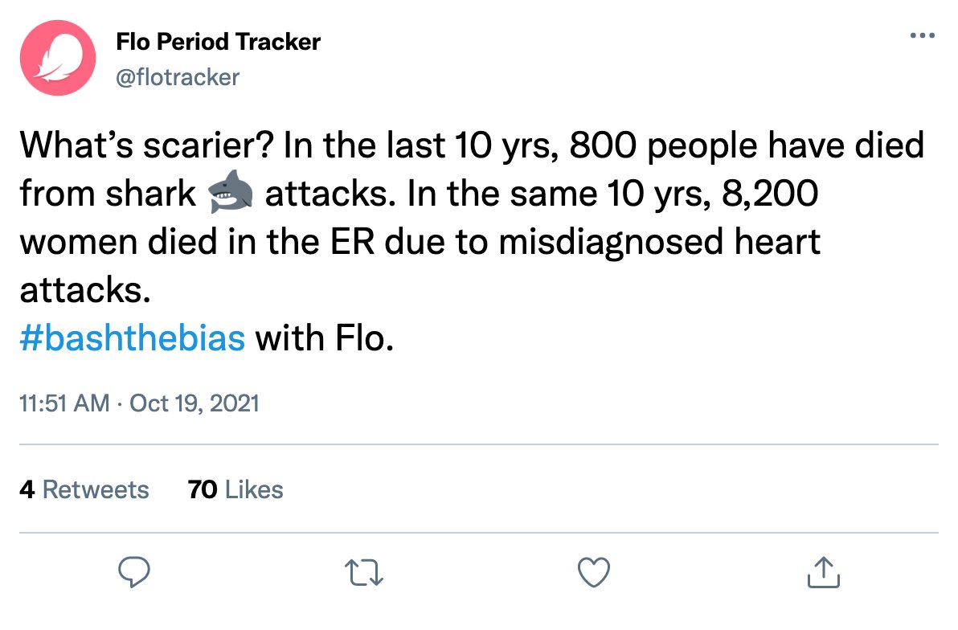Click the "800 people have died" phrase

tap(747, 145)
